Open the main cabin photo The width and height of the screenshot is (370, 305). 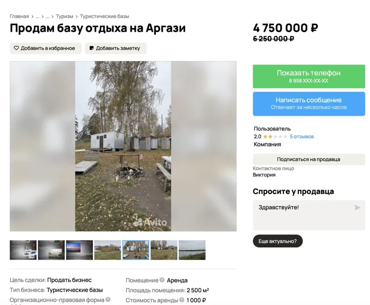pyautogui.click(x=123, y=146)
